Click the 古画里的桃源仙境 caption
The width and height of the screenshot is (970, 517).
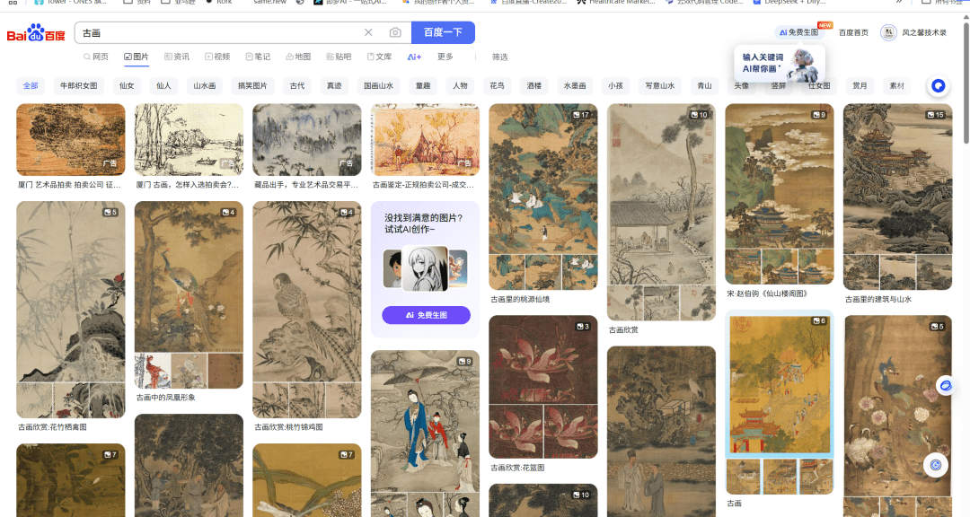[520, 299]
